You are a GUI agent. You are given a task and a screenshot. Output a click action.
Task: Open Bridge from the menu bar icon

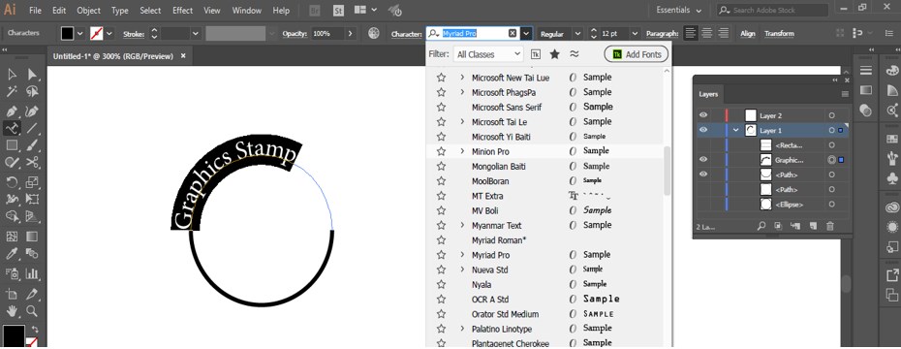coord(315,11)
